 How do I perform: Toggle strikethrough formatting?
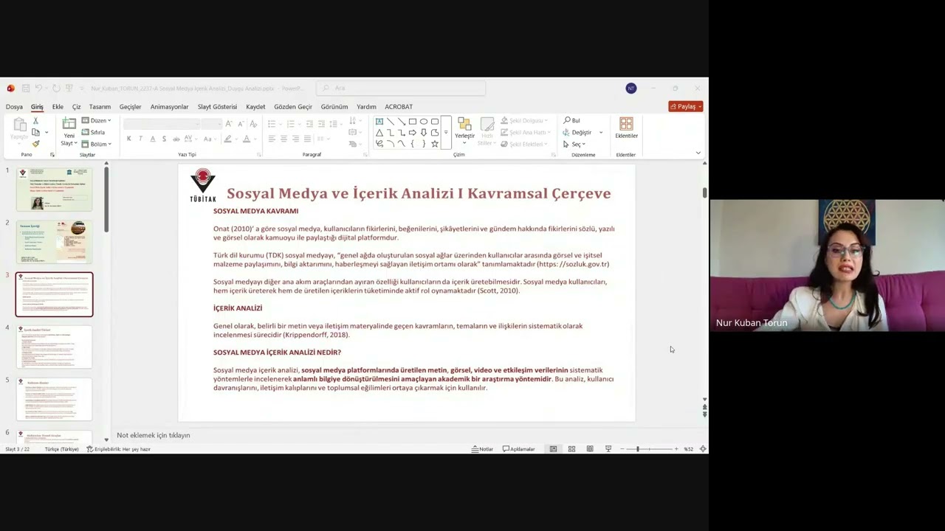point(176,139)
